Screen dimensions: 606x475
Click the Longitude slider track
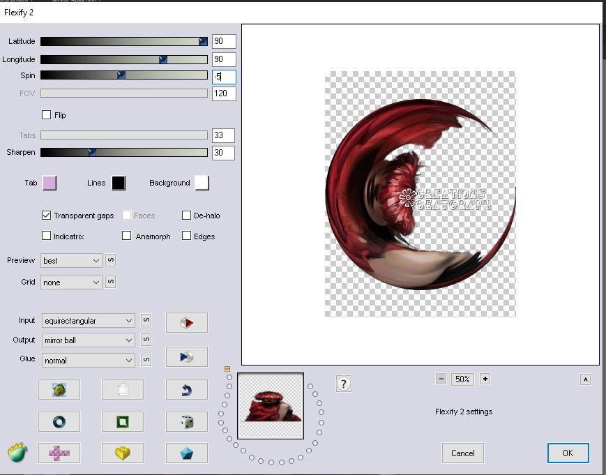pyautogui.click(x=124, y=59)
